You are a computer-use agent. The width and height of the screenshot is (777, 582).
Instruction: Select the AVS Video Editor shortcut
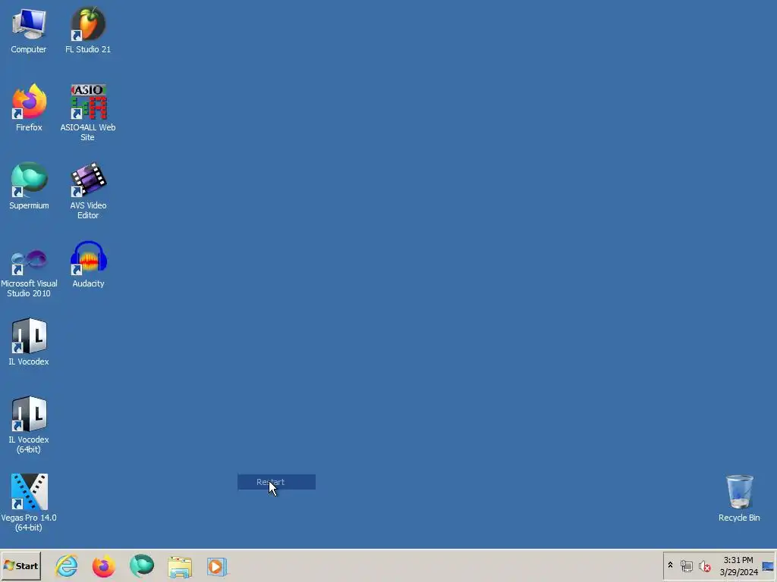pos(88,191)
